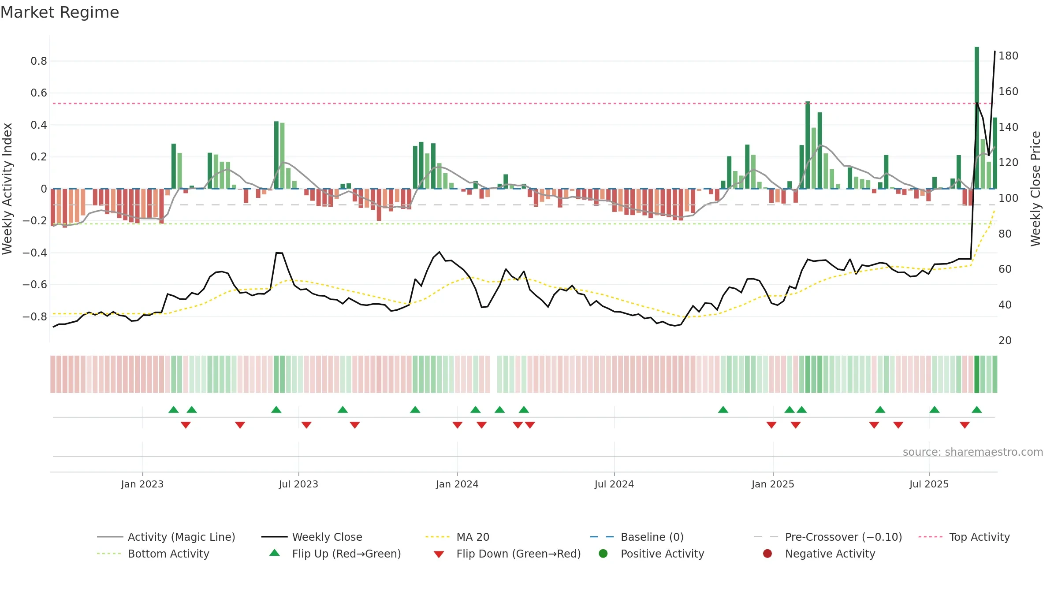Click the 0 left axis tick label

tap(44, 189)
